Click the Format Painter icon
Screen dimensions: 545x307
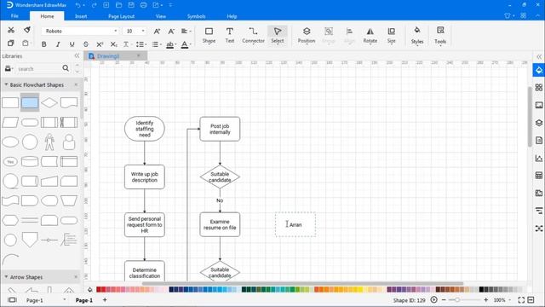26,30
